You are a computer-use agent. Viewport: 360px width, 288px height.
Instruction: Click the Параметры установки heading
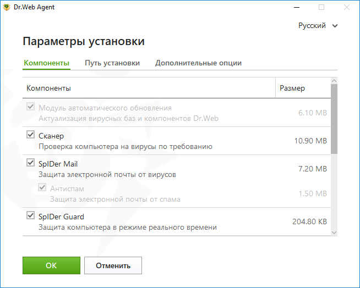pos(84,42)
